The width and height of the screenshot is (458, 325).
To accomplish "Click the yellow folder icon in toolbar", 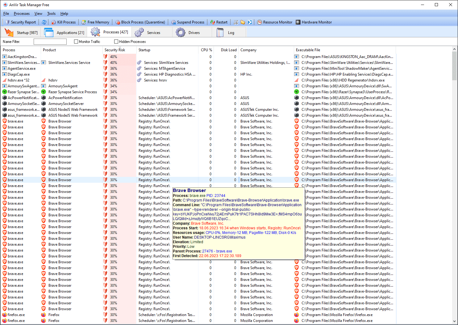I will coord(243,22).
